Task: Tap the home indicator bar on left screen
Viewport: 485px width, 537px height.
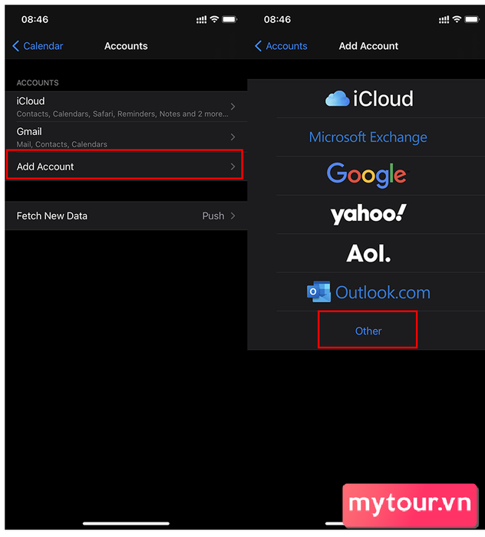Action: [x=126, y=523]
